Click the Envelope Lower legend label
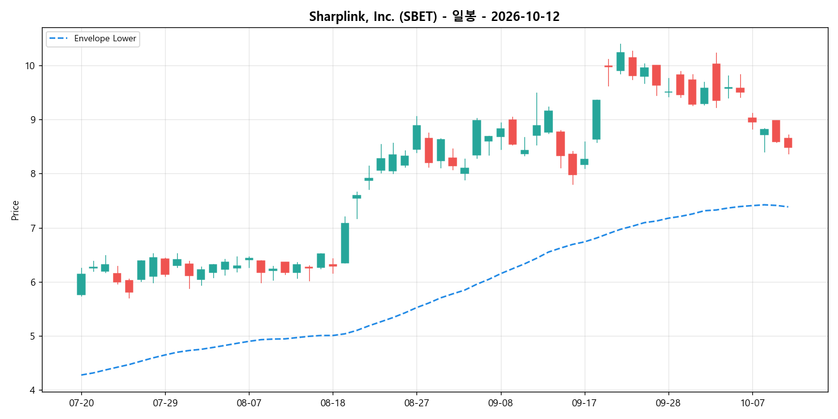 tap(105, 39)
